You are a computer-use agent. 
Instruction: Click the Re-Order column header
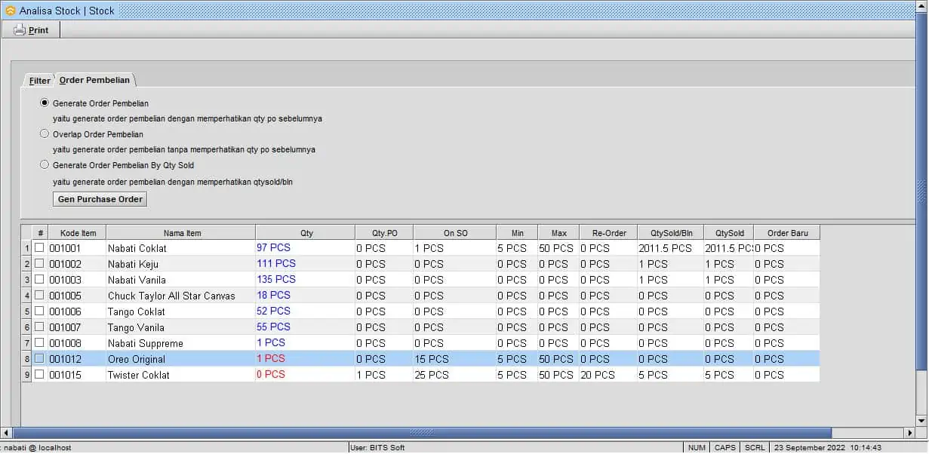pyautogui.click(x=608, y=233)
